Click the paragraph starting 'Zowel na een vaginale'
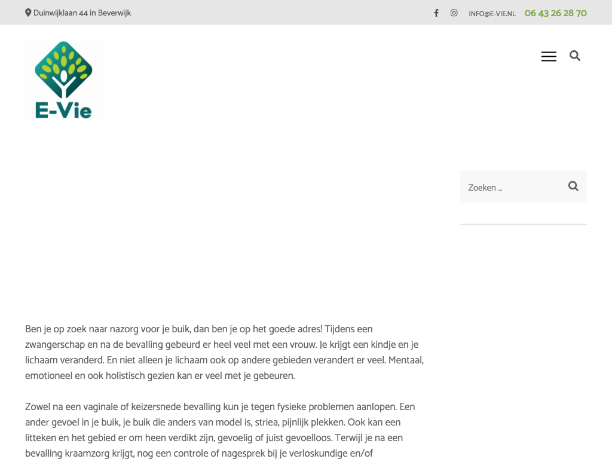 [220, 430]
